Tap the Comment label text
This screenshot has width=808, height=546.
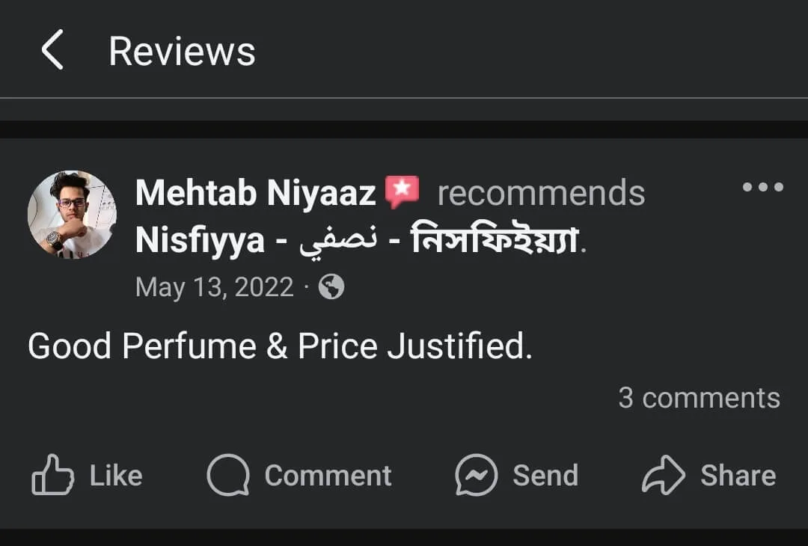pos(328,476)
